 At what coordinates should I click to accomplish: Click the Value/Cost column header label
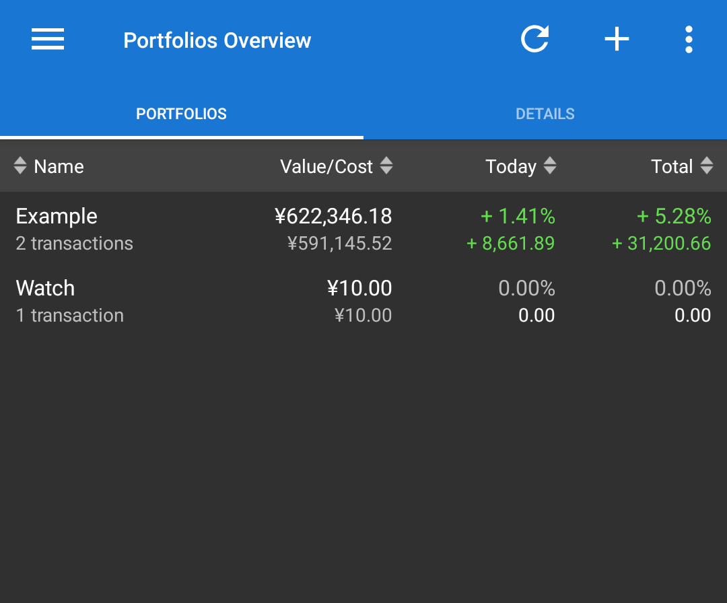[x=326, y=167]
